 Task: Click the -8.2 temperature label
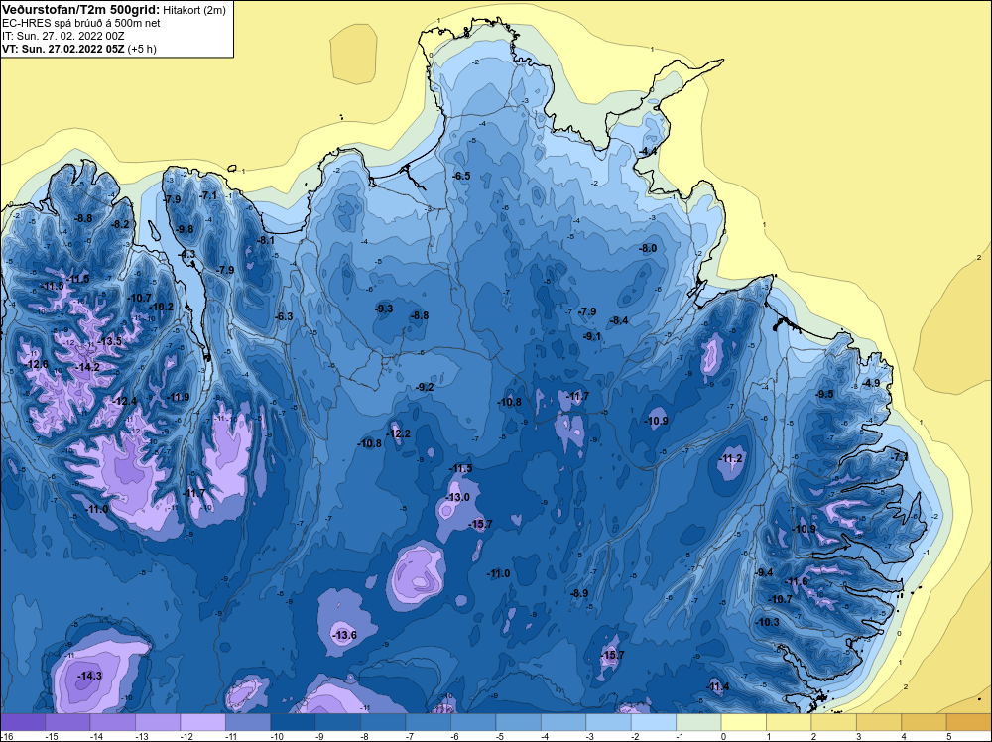click(x=120, y=224)
